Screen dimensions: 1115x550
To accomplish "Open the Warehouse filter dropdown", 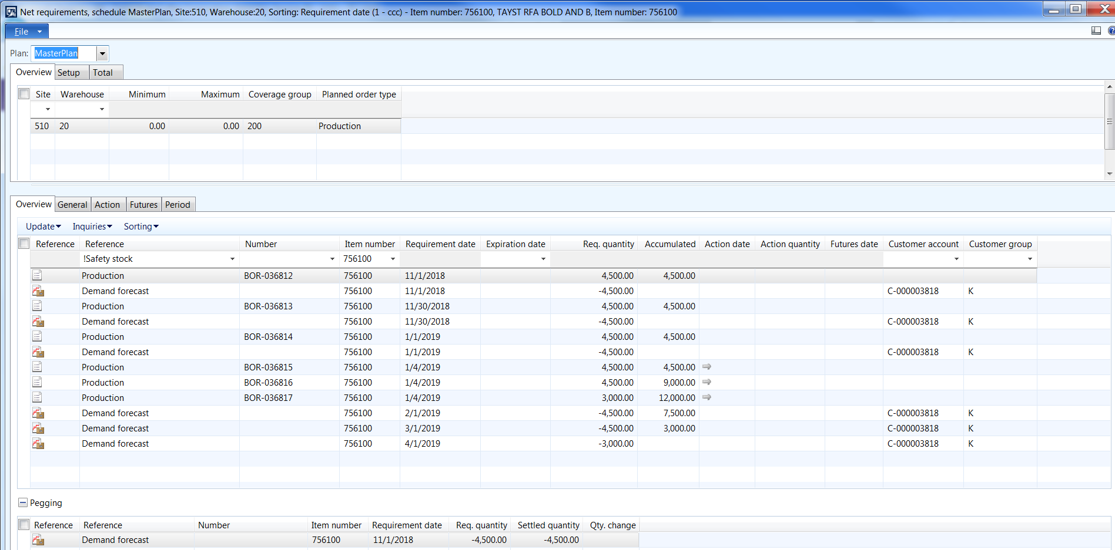I will tap(102, 109).
